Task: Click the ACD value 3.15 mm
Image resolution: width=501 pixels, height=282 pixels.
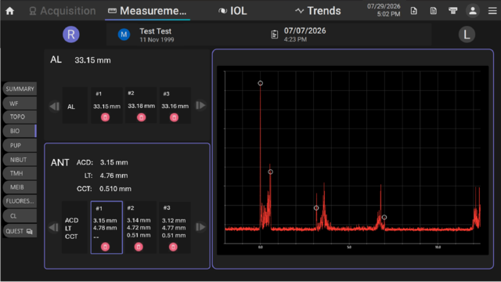Action: point(114,162)
